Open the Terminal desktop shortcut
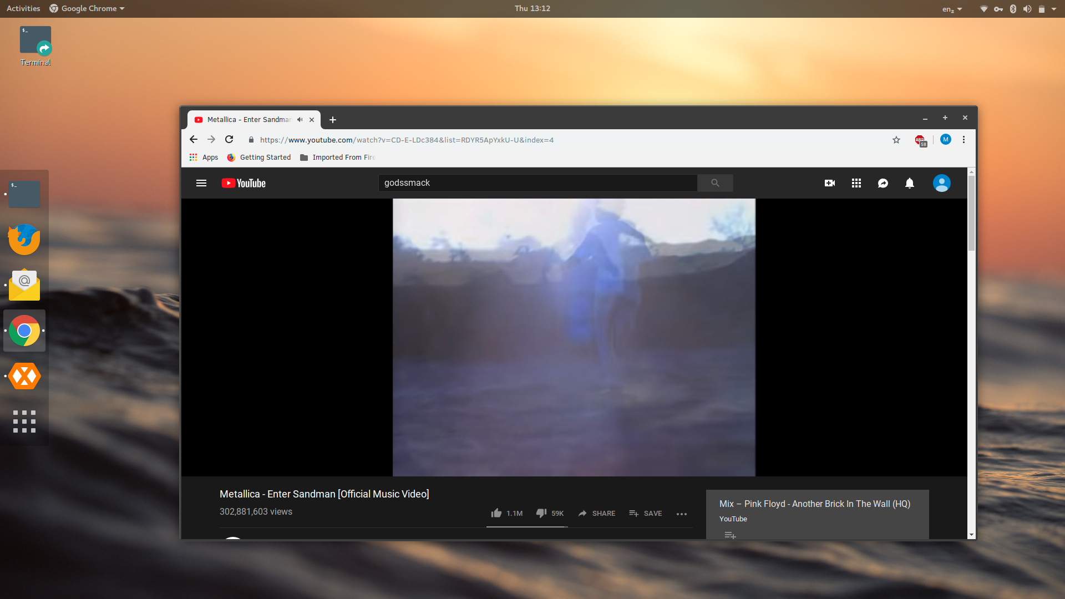Screen dimensions: 1065x599 tap(35, 46)
